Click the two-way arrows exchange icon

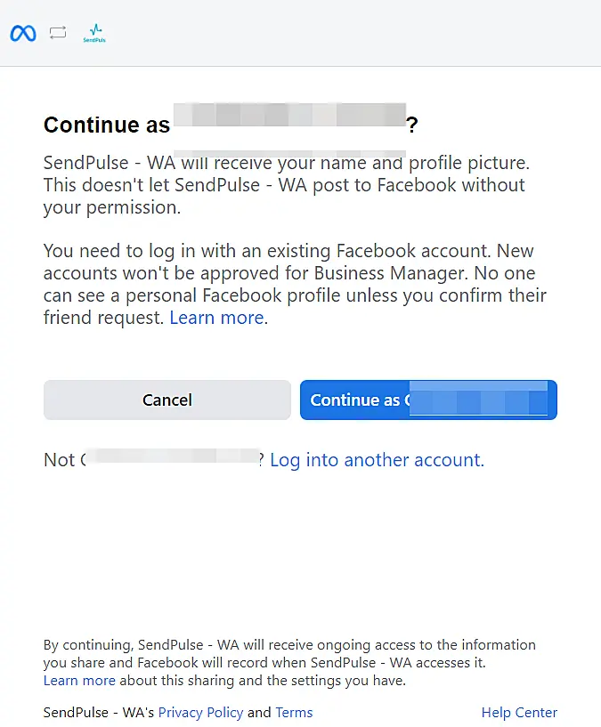[x=58, y=34]
